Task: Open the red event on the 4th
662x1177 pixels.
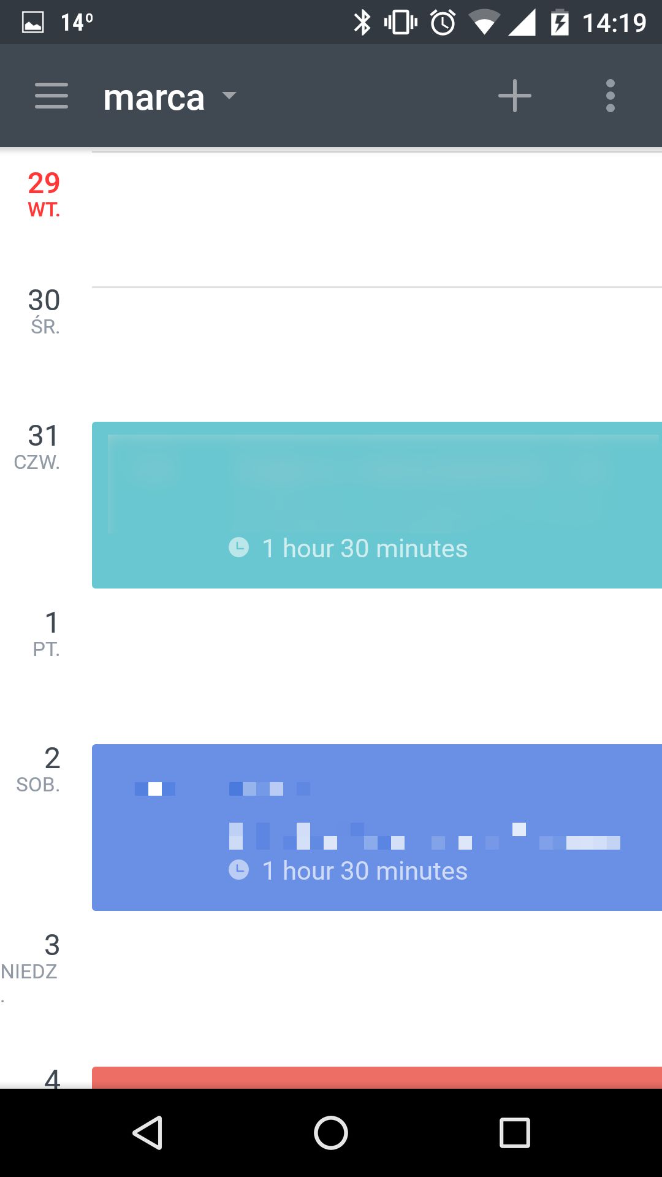Action: [x=377, y=1078]
